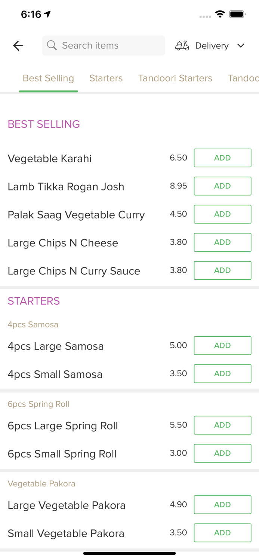Add 4pcs Large Samosa
Viewport: 259px width, 560px height.
pyautogui.click(x=222, y=346)
